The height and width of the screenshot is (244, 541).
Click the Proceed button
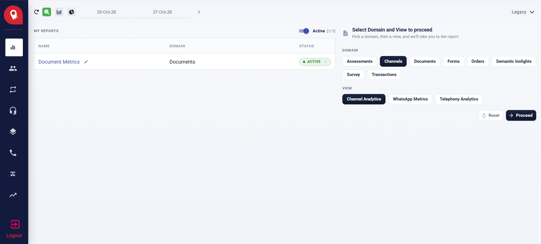click(x=521, y=115)
